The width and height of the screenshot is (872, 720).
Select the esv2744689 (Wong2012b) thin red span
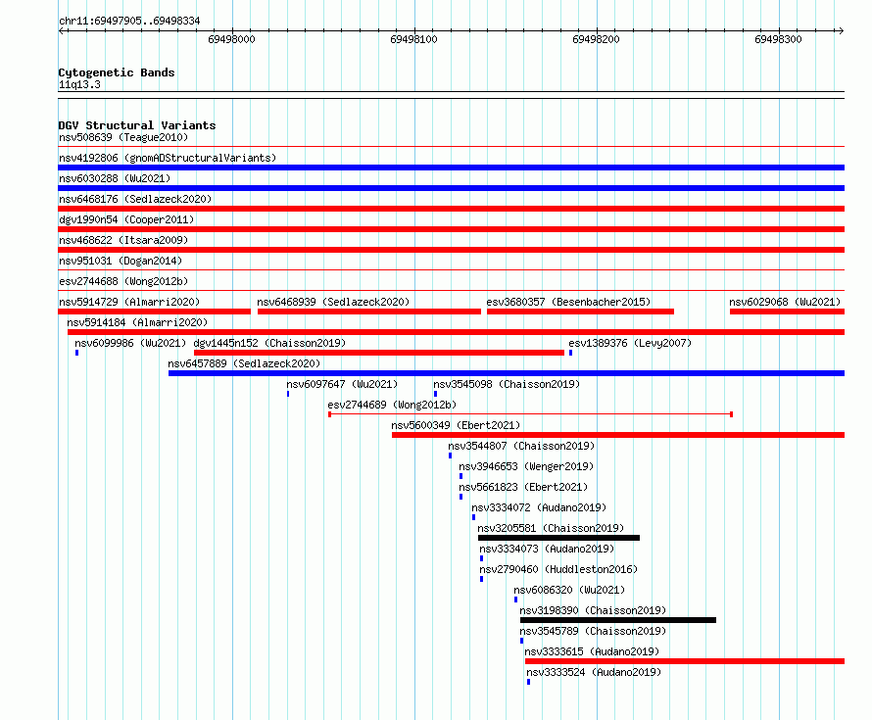tap(530, 414)
